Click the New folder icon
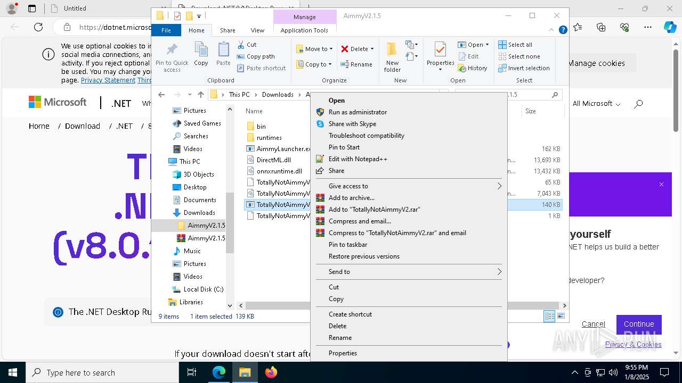The image size is (682, 383). (x=392, y=49)
